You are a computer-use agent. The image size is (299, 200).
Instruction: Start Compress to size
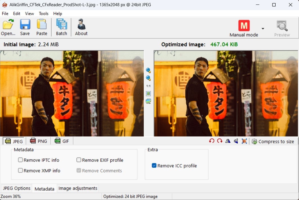tap(273, 141)
